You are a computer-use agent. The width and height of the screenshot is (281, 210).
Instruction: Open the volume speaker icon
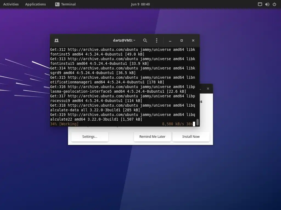267,4
